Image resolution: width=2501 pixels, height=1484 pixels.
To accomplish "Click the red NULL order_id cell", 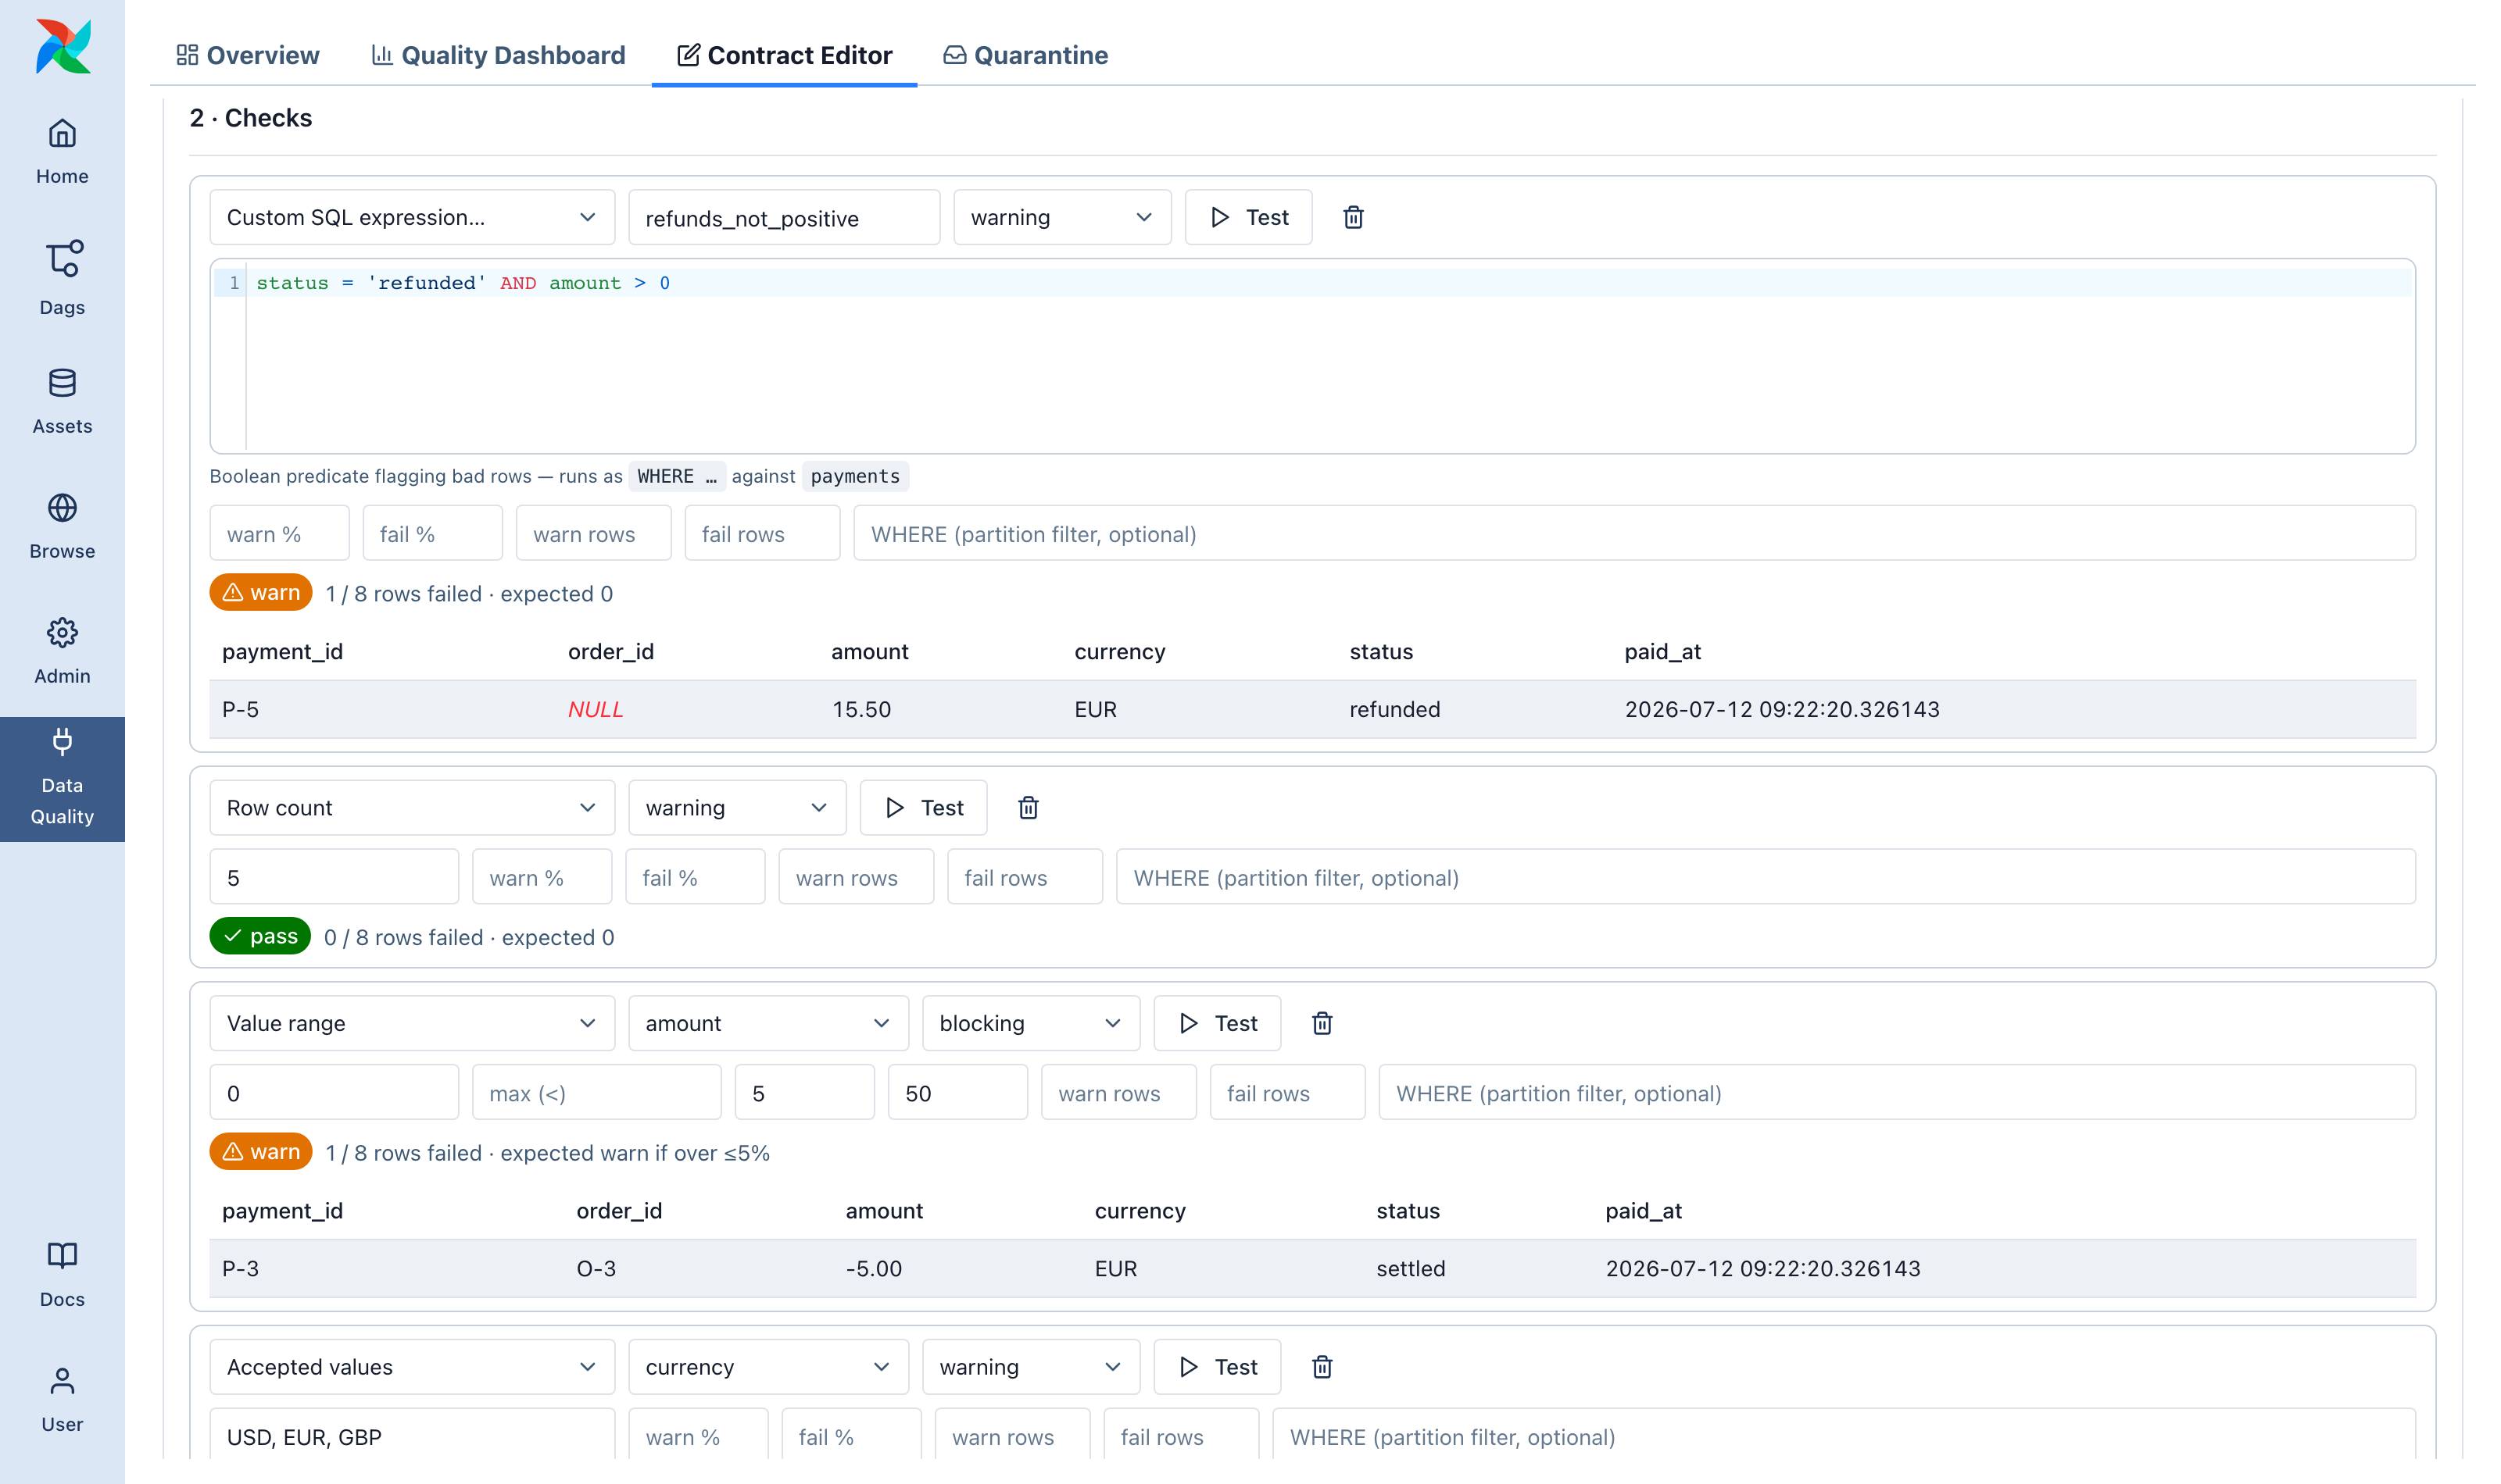I will (596, 709).
